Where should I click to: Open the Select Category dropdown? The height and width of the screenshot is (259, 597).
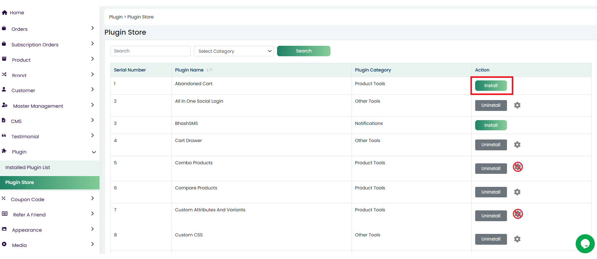[x=233, y=51]
